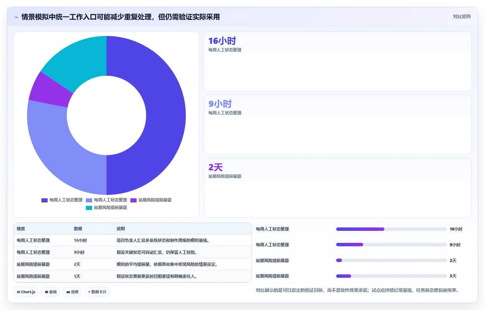
Task: Select the 16小时 data card value
Action: [x=222, y=41]
